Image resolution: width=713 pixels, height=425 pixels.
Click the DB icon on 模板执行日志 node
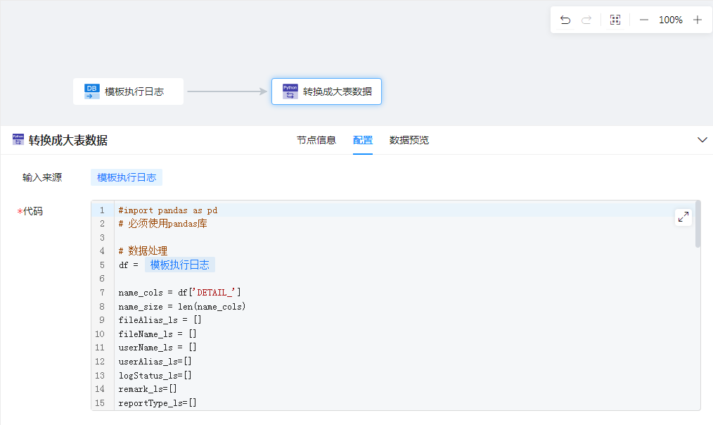click(92, 91)
